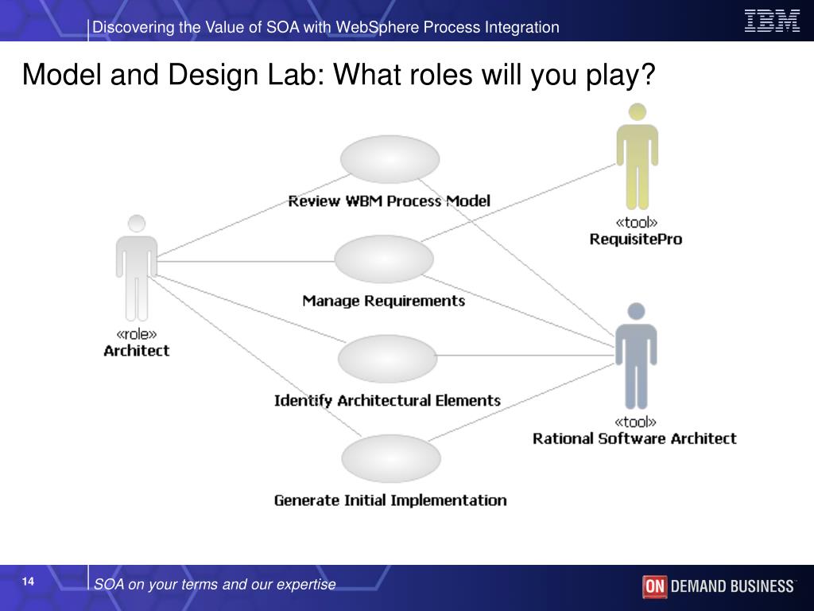The width and height of the screenshot is (814, 611).
Task: Click the 'Identify Architectural Elements' label
Action: [x=387, y=401]
